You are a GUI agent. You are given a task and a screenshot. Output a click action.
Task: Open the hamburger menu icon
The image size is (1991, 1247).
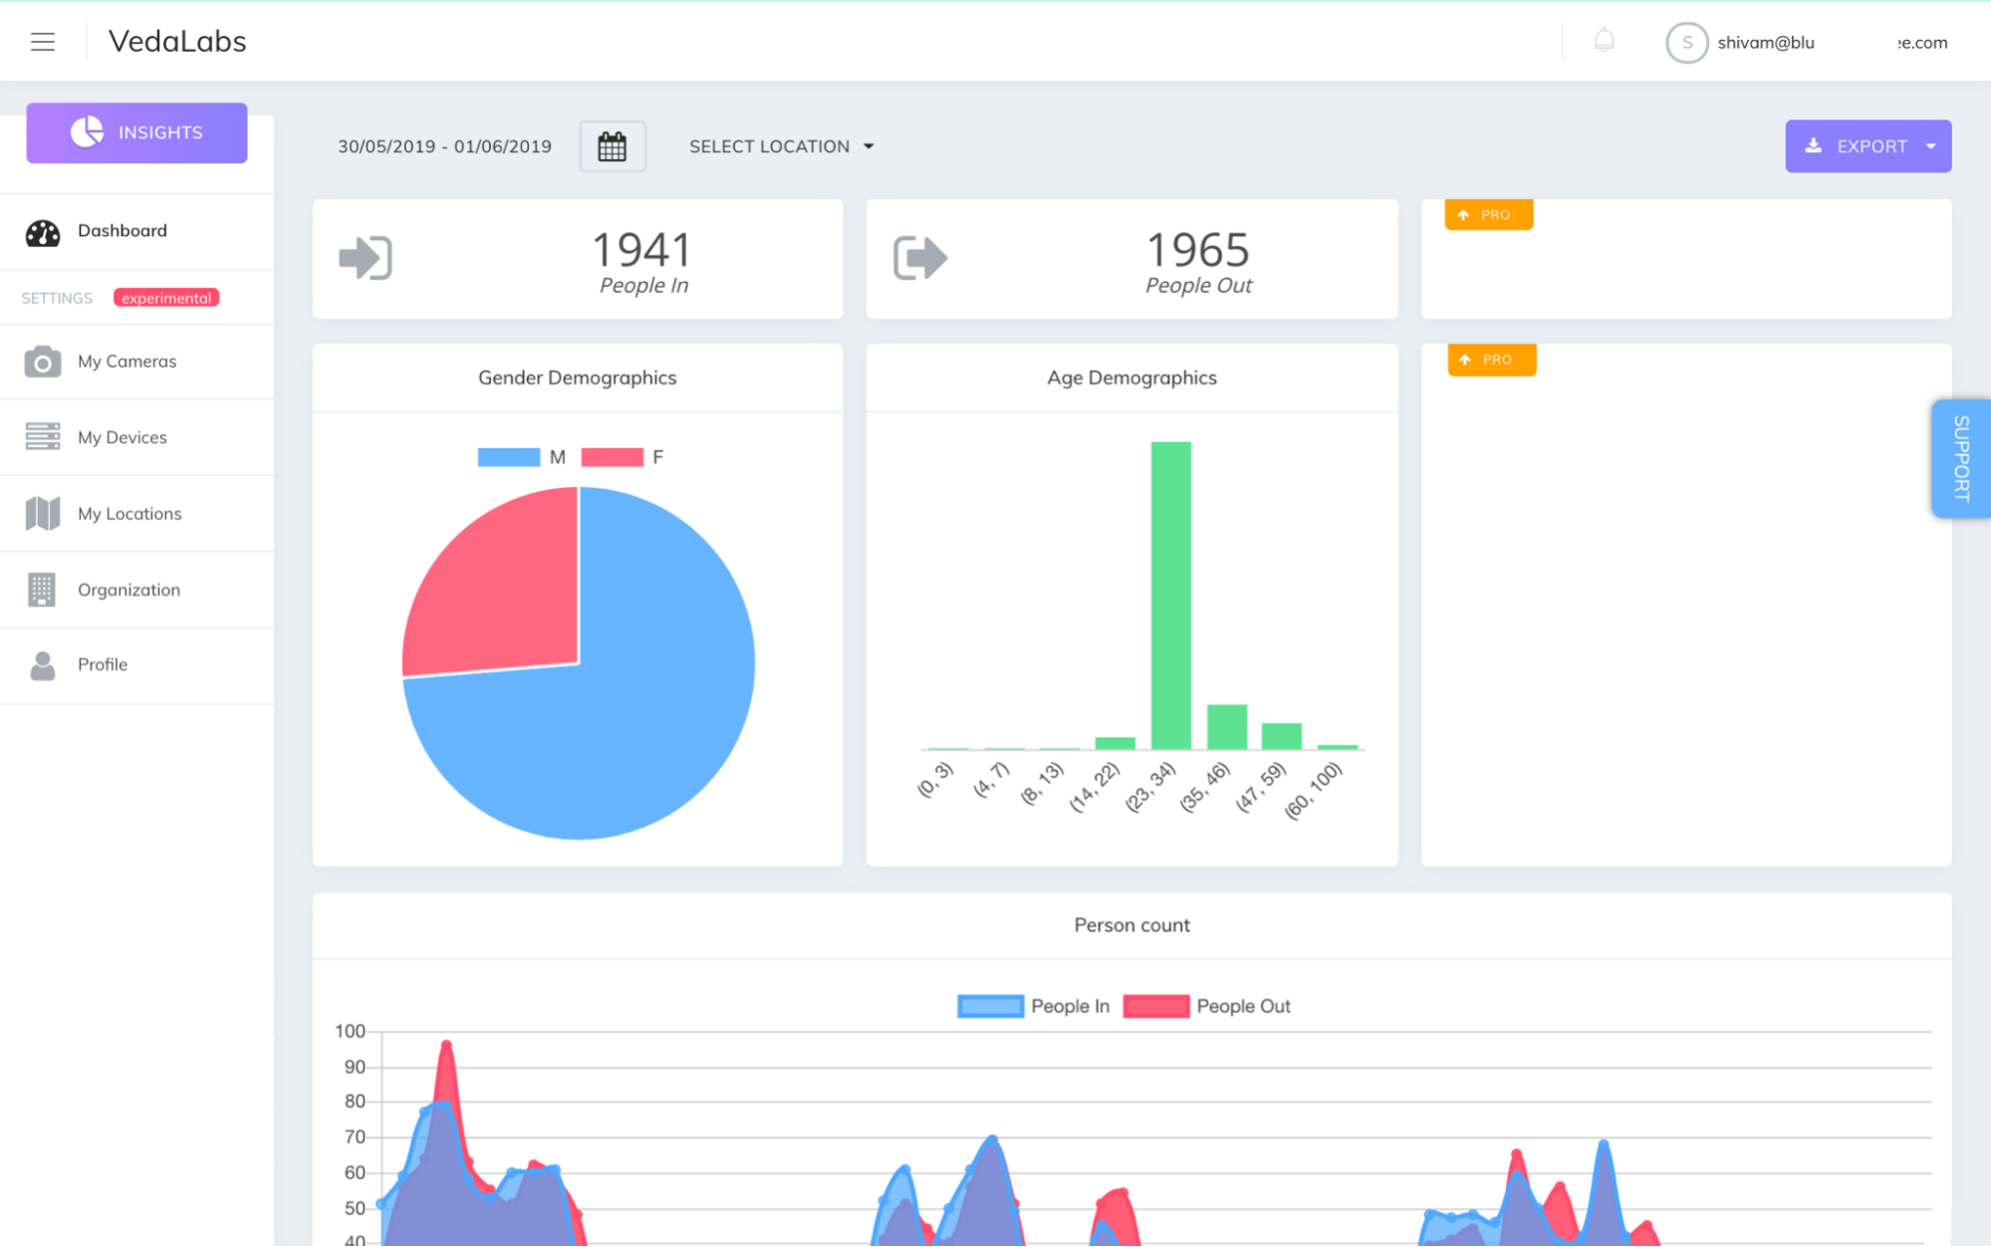tap(42, 42)
